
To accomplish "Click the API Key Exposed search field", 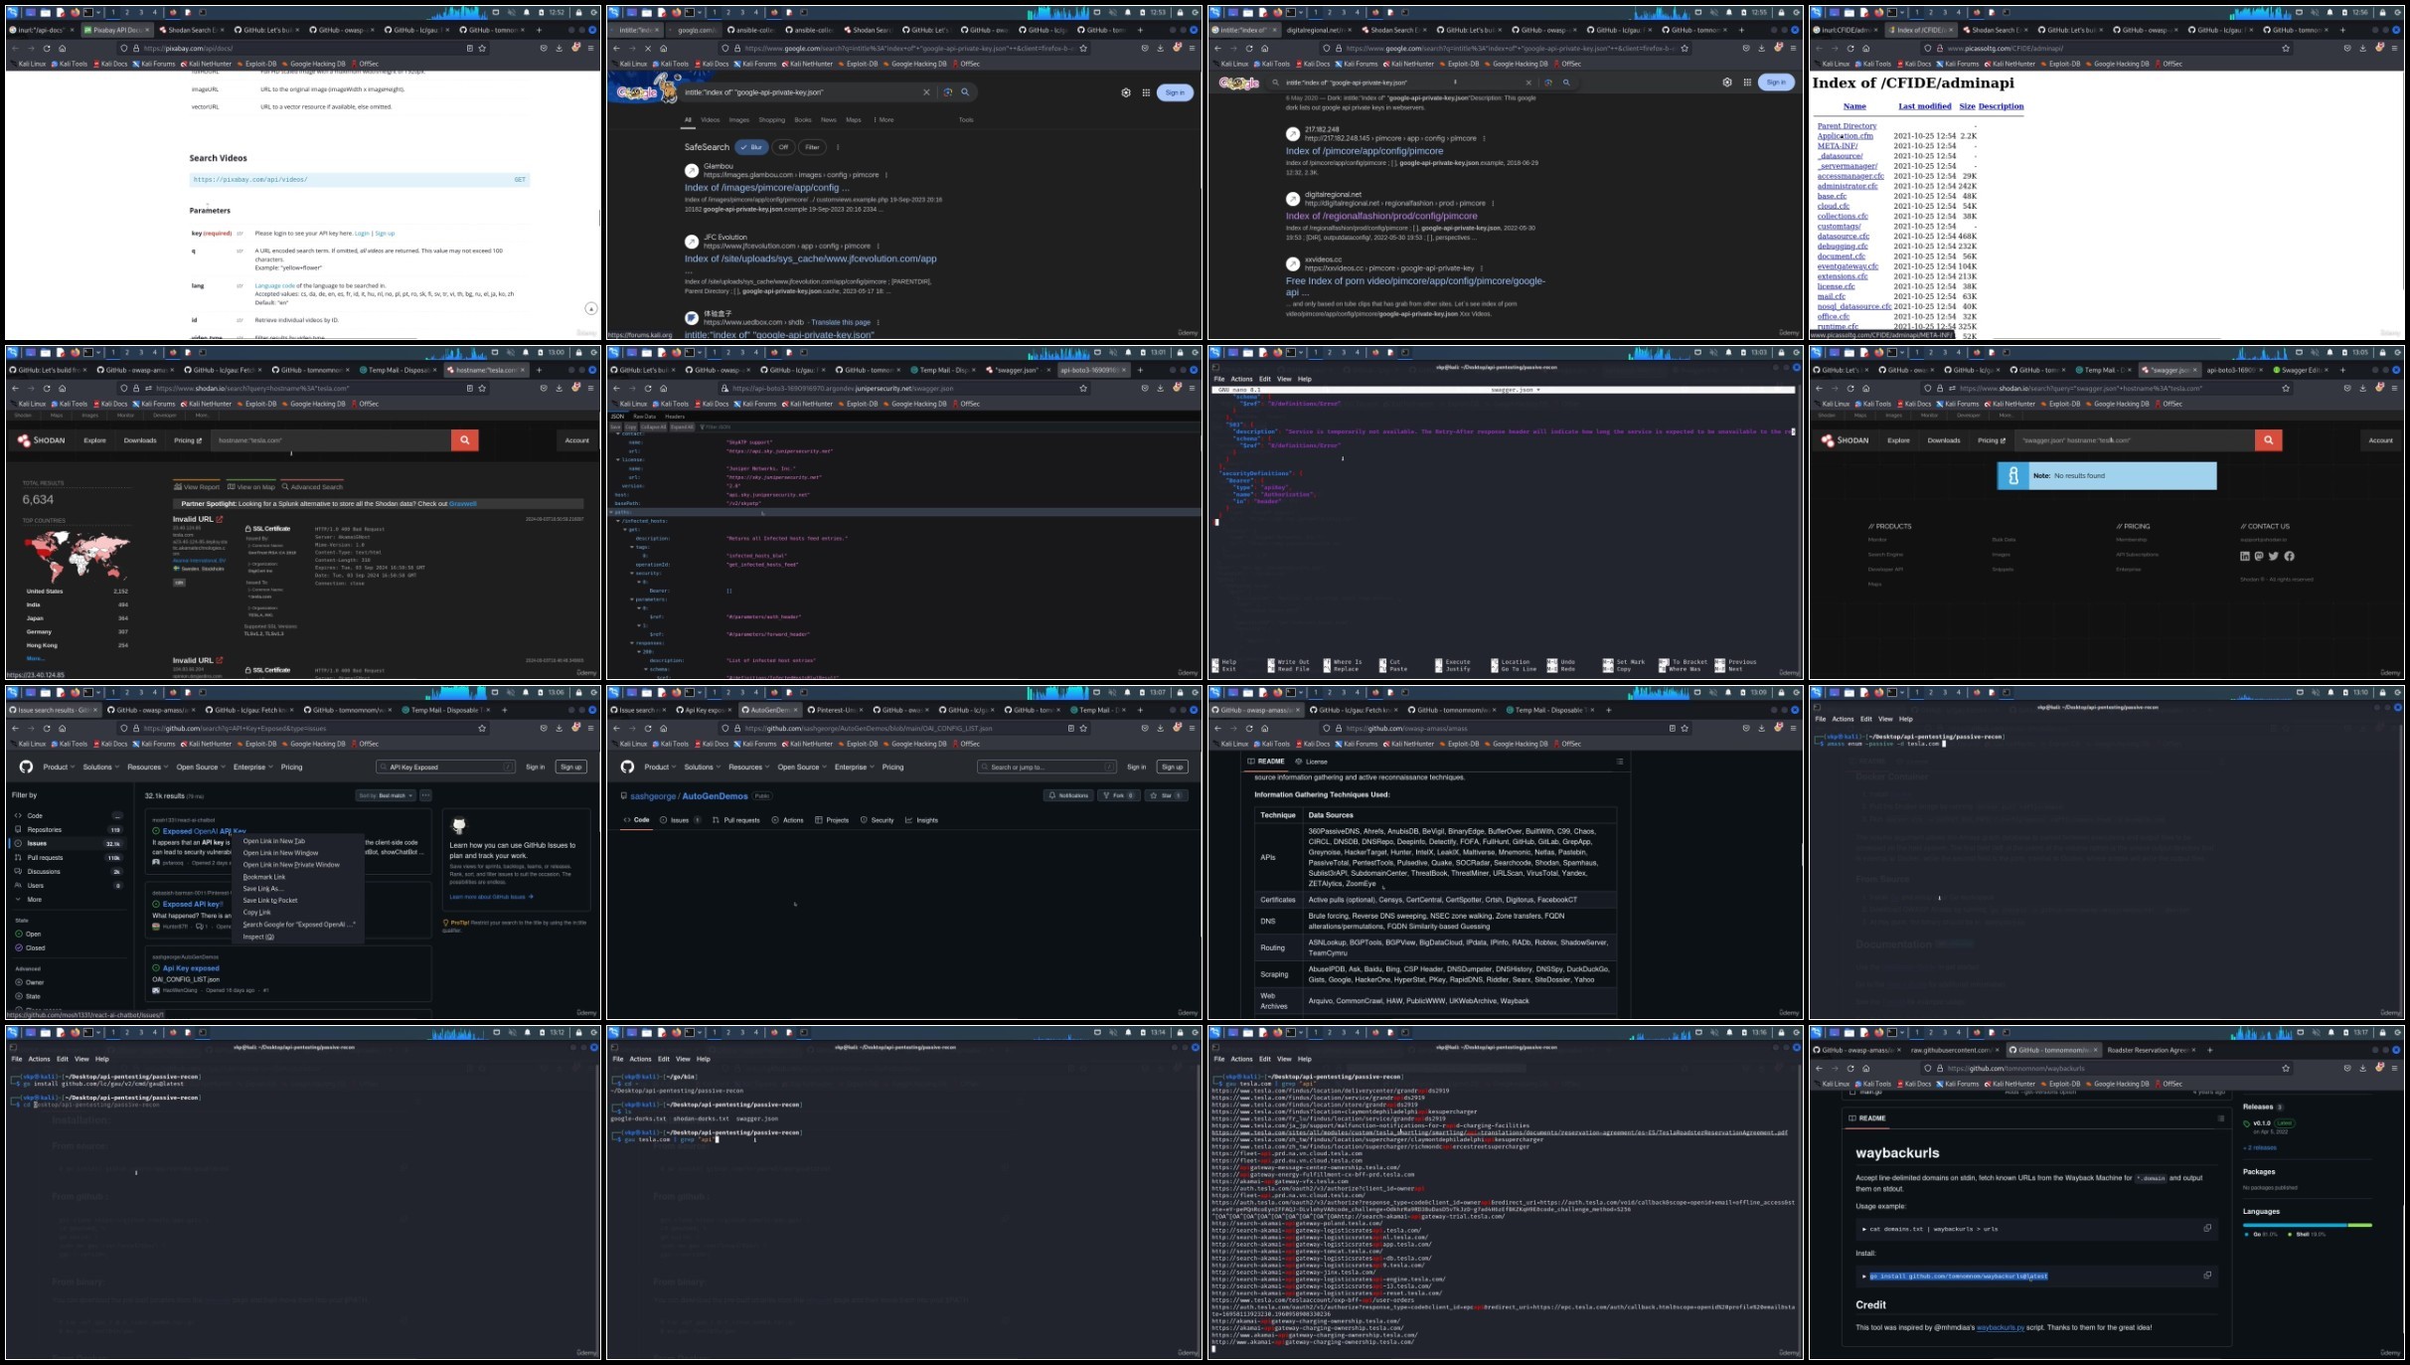I will click(x=445, y=767).
